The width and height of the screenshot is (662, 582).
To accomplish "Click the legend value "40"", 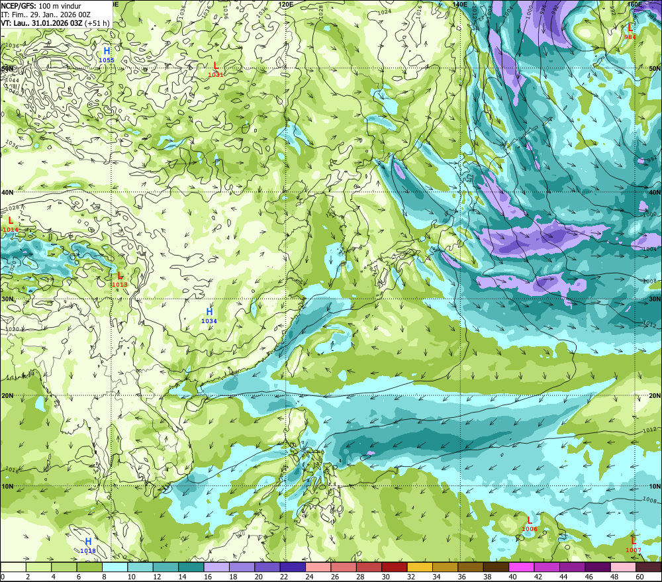I will click(x=512, y=577).
